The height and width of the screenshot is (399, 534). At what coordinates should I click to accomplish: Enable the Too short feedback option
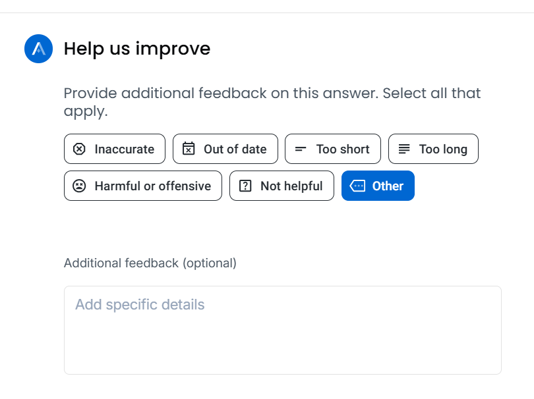tap(333, 149)
